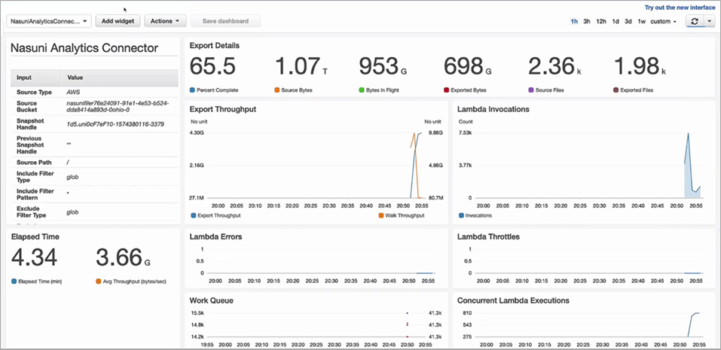Click the Previous Snapshot Handle row label
This screenshot has height=350, width=721.
[29, 145]
